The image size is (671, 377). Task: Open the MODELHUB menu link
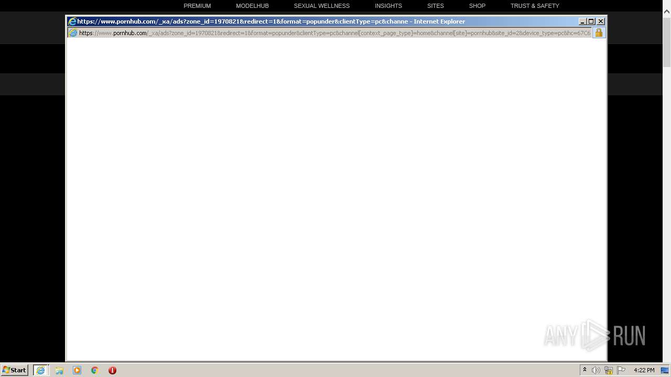click(252, 6)
